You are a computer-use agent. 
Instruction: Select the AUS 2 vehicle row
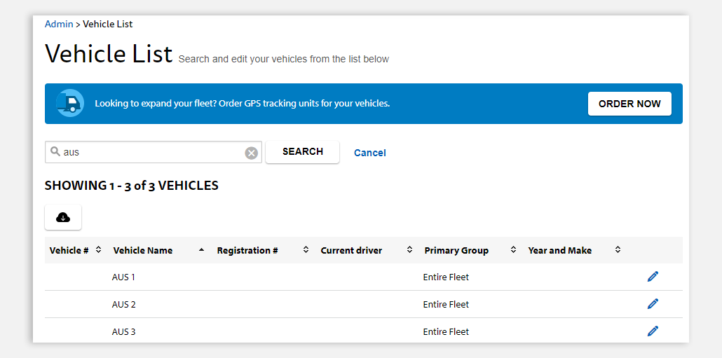[363, 304]
